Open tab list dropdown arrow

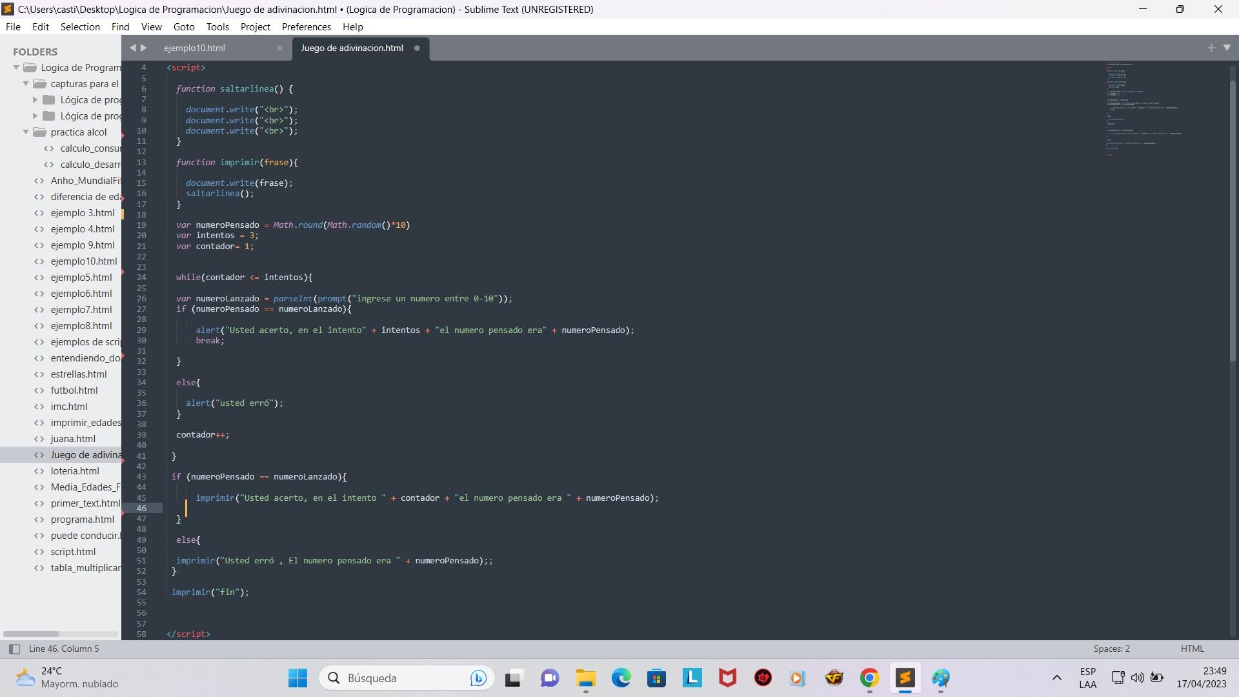1227,48
